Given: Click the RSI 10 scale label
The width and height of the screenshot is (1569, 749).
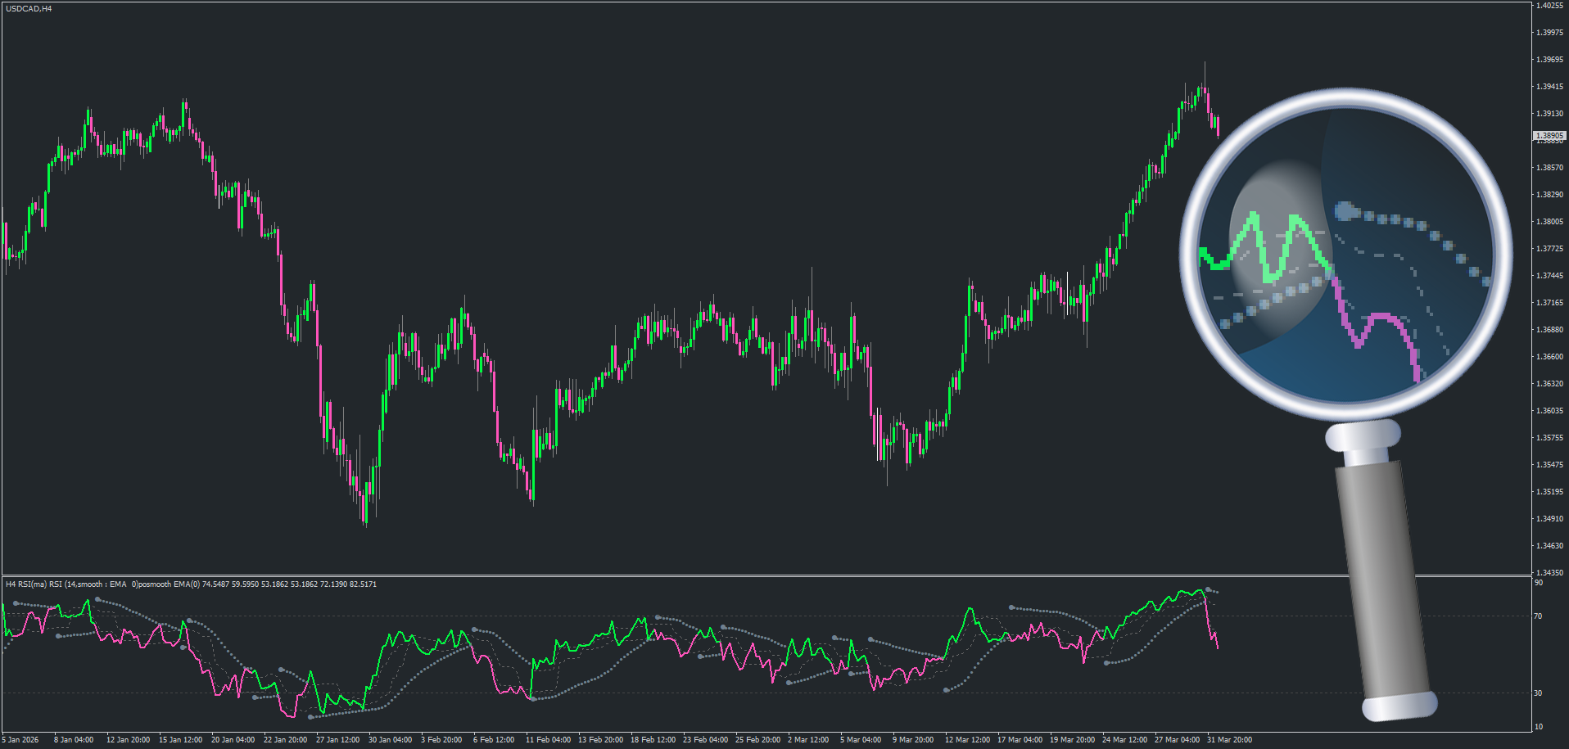Looking at the screenshot, I should point(1538,727).
